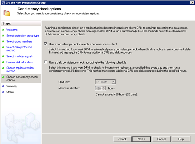Screen dimensions: 195x144
Task: Toggle Run a daily consistency check schedule checkbox
Action: 46,62
